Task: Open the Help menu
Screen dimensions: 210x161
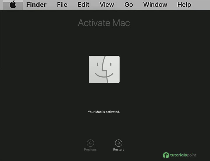Action: 184,5
